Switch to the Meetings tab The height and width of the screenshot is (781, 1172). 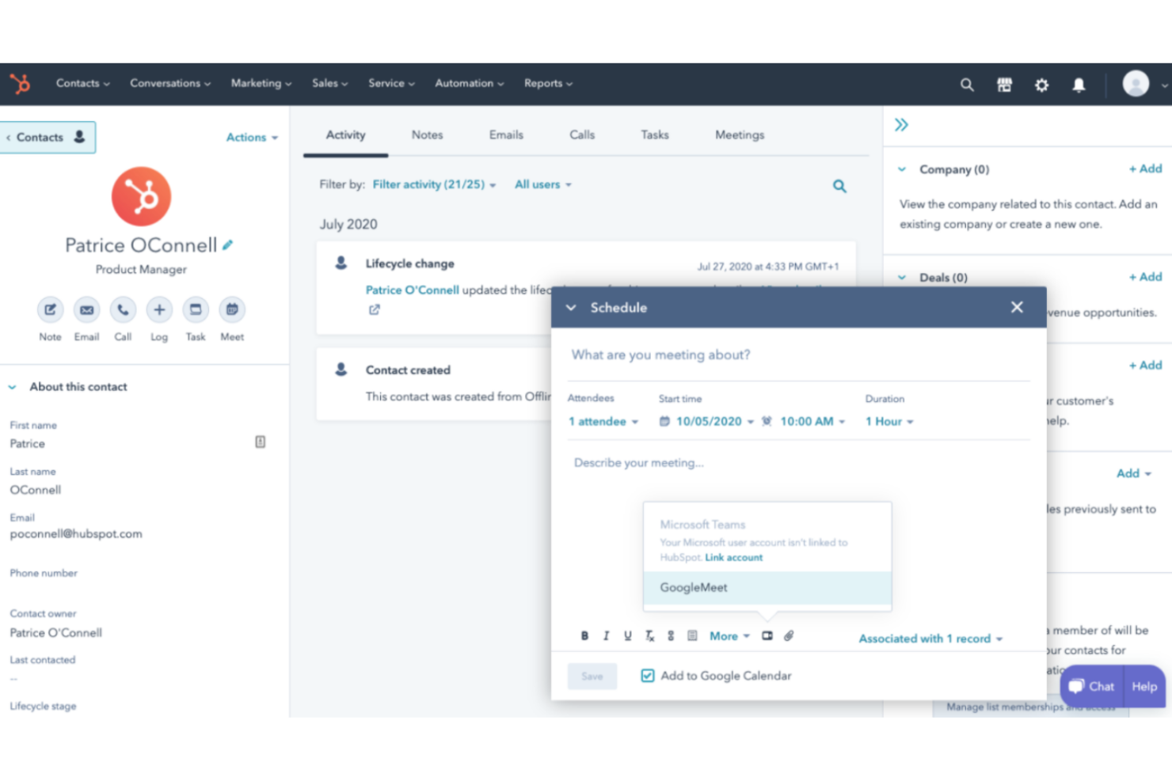pos(740,135)
